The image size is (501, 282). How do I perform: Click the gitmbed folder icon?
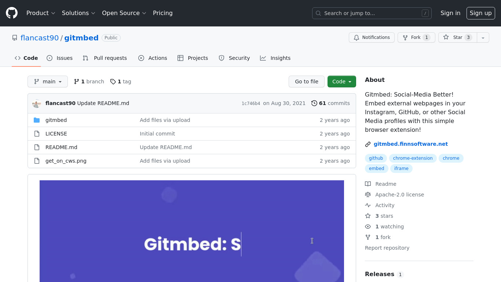point(37,120)
